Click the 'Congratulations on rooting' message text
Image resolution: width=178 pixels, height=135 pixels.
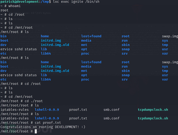(27, 127)
